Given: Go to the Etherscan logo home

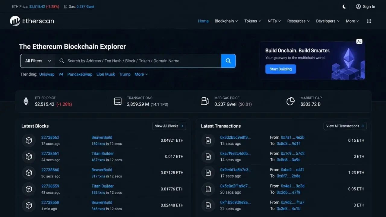Looking at the screenshot, I should [x=32, y=21].
